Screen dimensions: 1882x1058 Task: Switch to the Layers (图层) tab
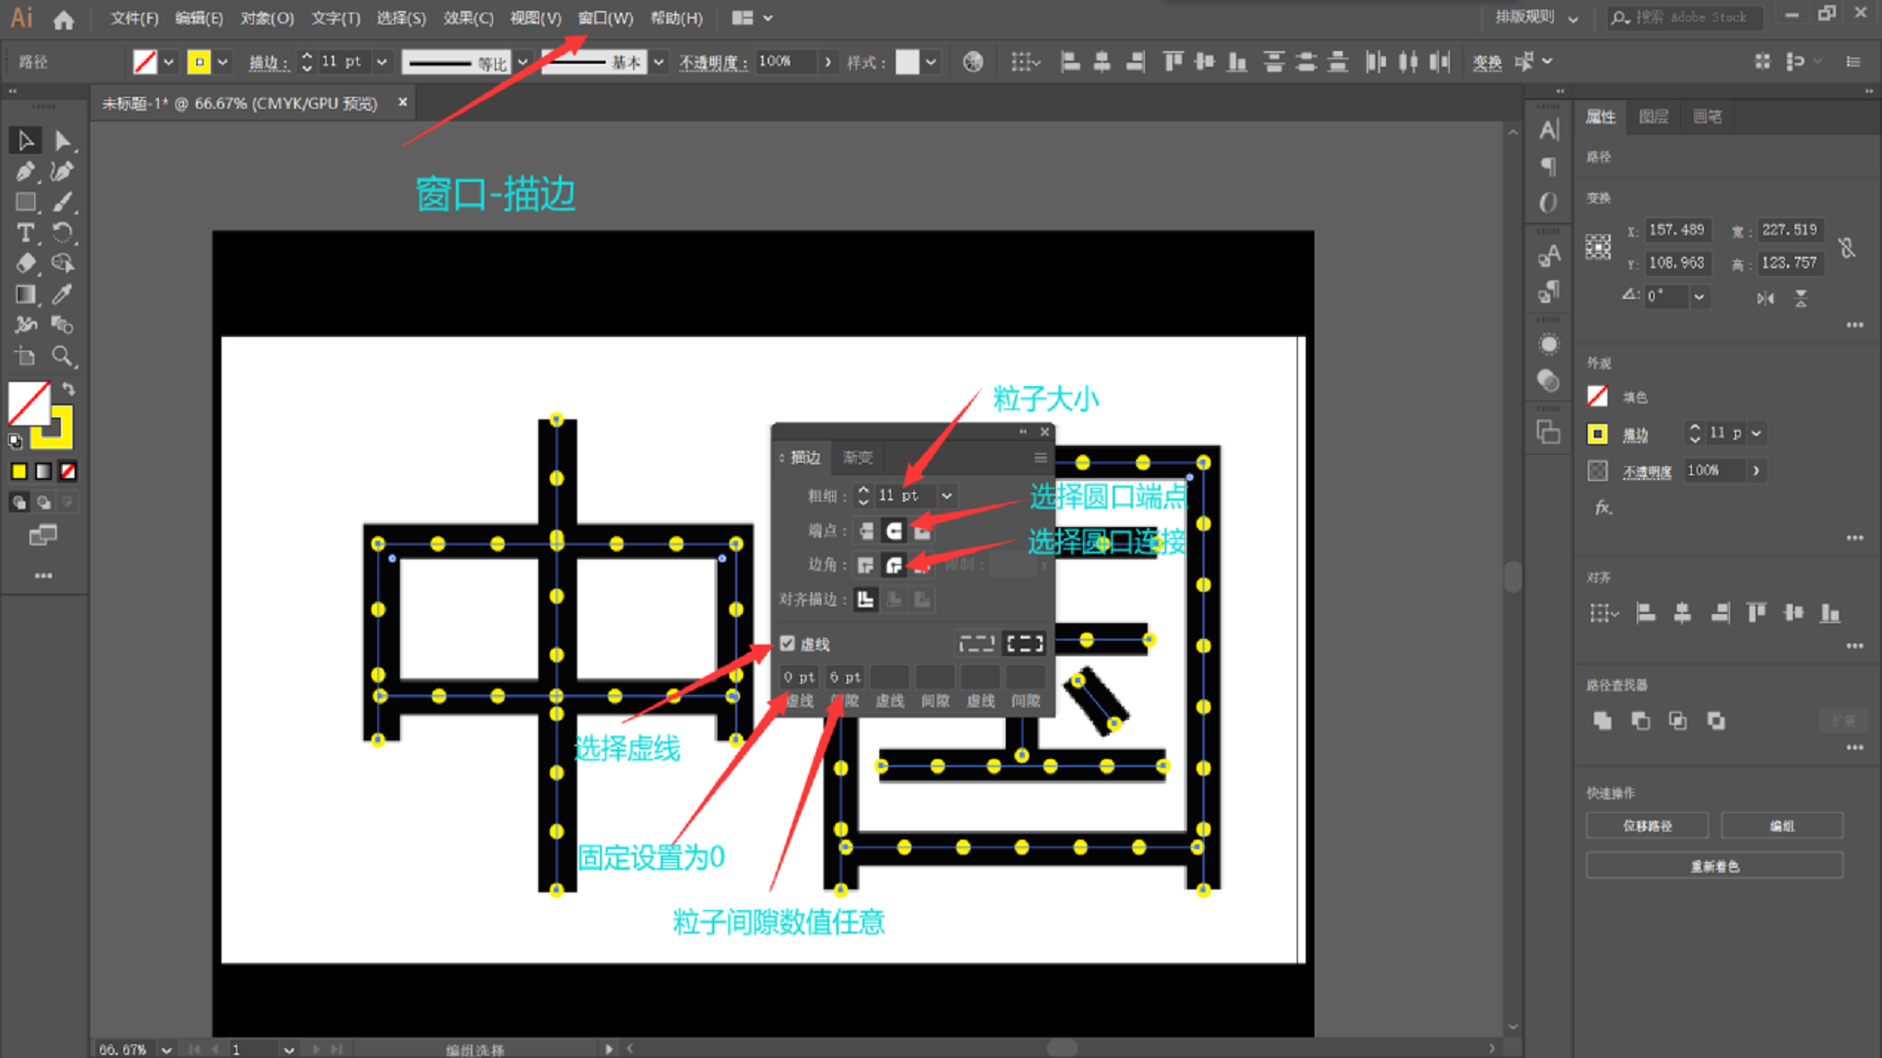[1654, 117]
